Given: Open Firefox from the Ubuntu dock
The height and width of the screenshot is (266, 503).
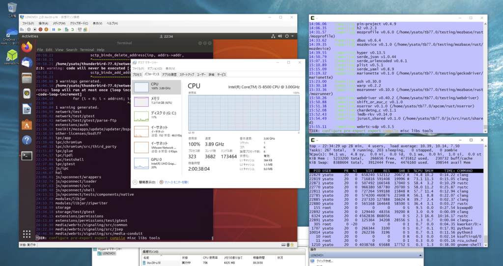Looking at the screenshot, I should click(28, 47).
